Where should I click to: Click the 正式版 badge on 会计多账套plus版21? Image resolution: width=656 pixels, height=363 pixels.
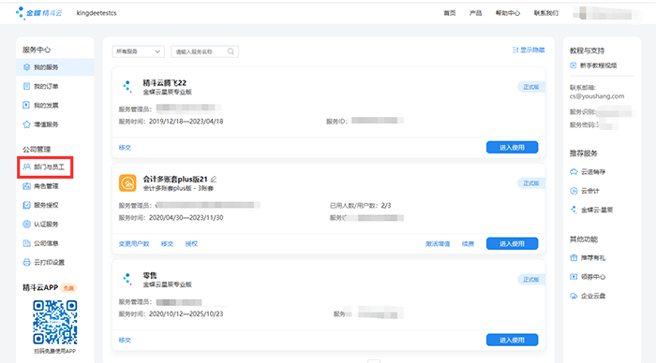[x=531, y=183]
